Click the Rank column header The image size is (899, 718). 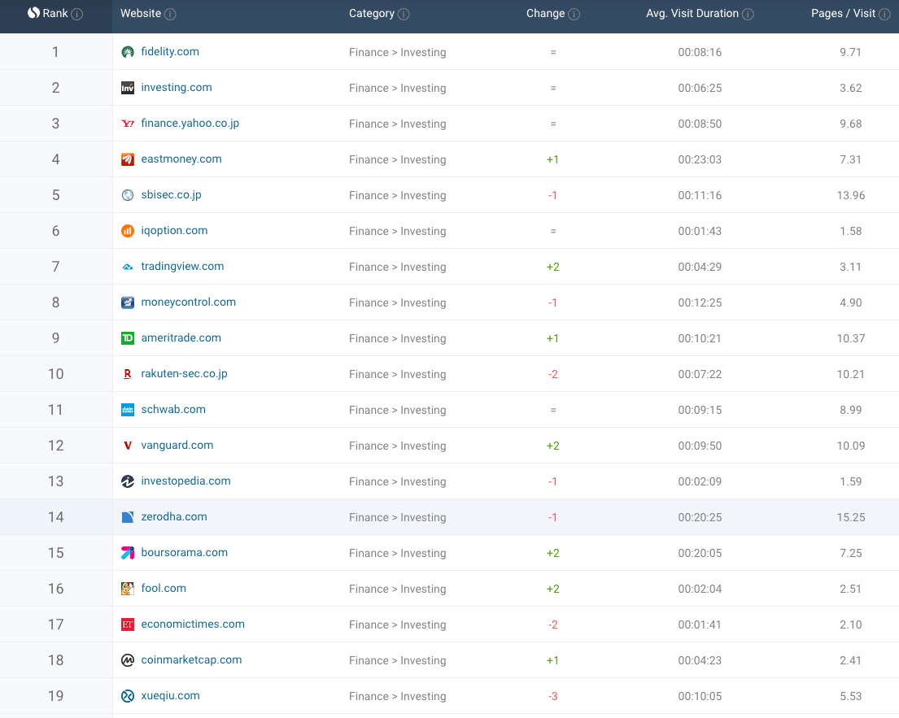coord(55,13)
